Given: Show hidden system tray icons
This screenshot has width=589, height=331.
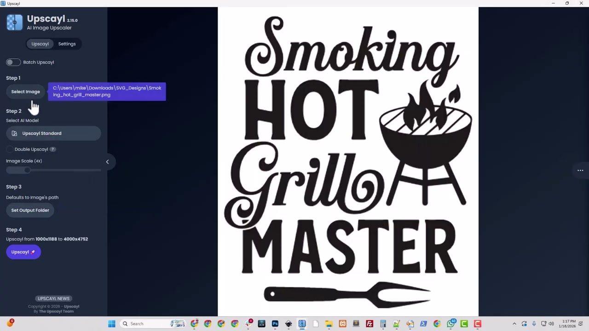Looking at the screenshot, I should [514, 324].
